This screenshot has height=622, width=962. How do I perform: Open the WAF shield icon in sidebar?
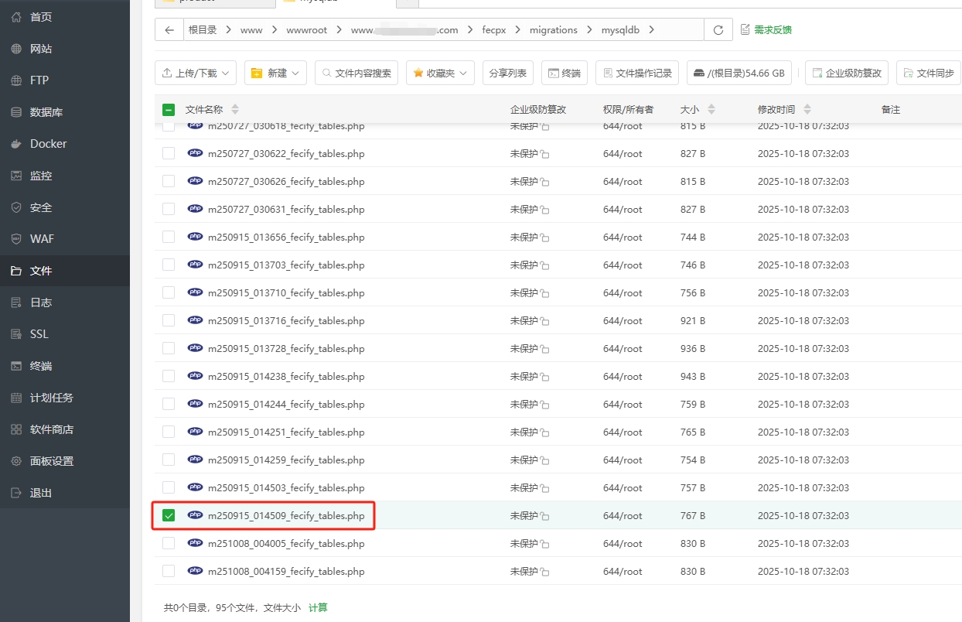(16, 239)
